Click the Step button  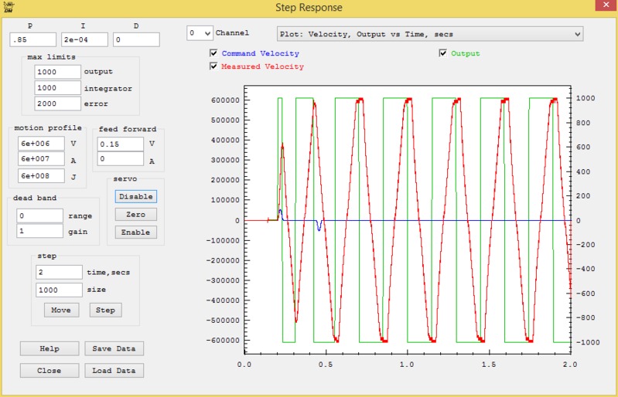click(105, 310)
